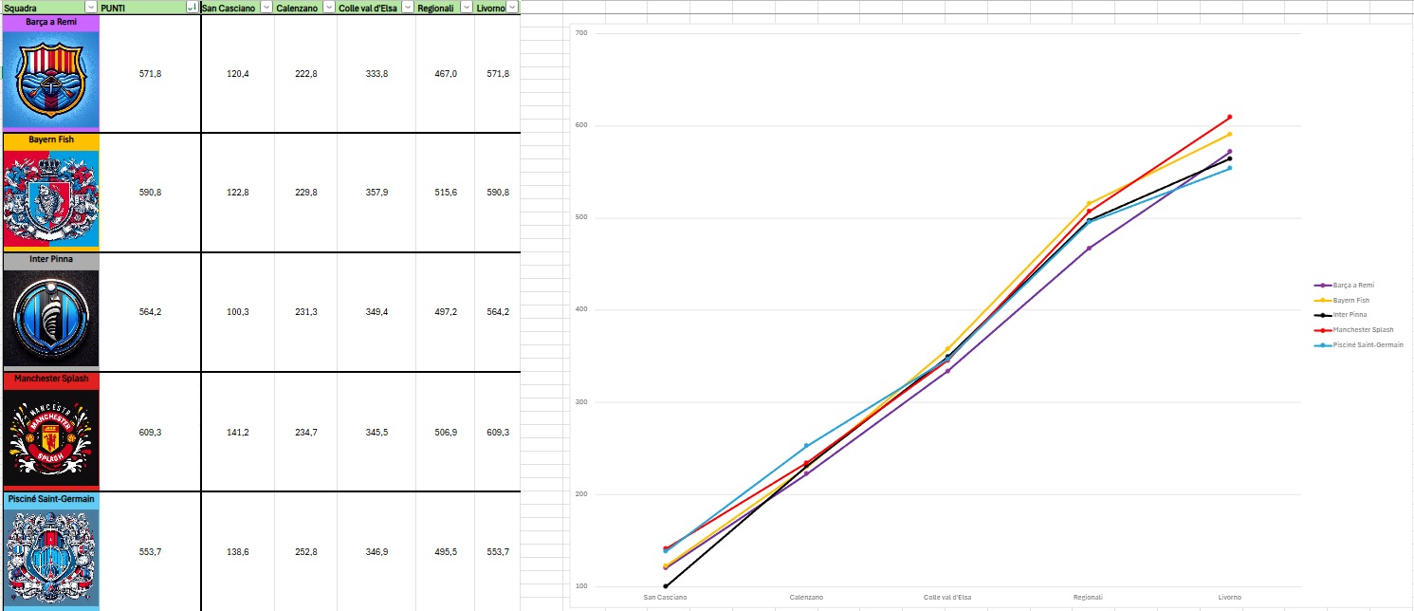
Task: Open the Squadra column filter dropdown
Action: tap(91, 8)
